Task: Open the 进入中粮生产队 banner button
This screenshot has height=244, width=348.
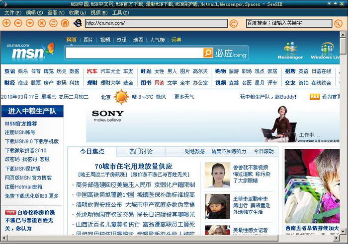Action: tap(32, 111)
